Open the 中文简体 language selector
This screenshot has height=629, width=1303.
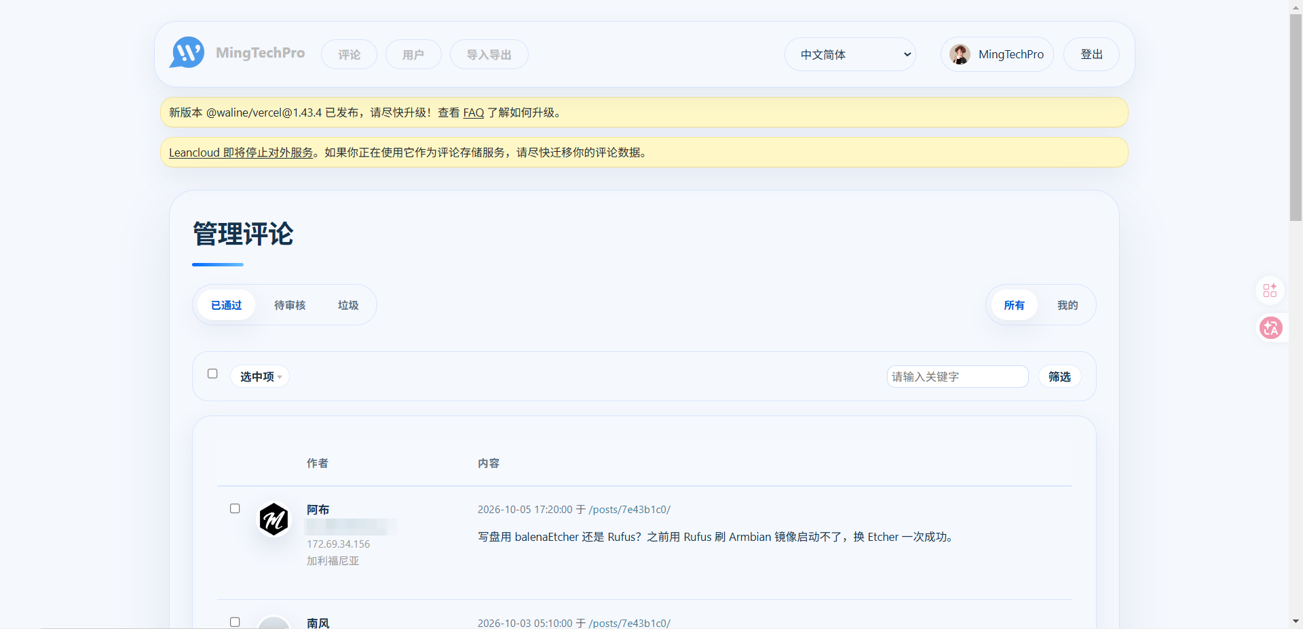tap(850, 54)
